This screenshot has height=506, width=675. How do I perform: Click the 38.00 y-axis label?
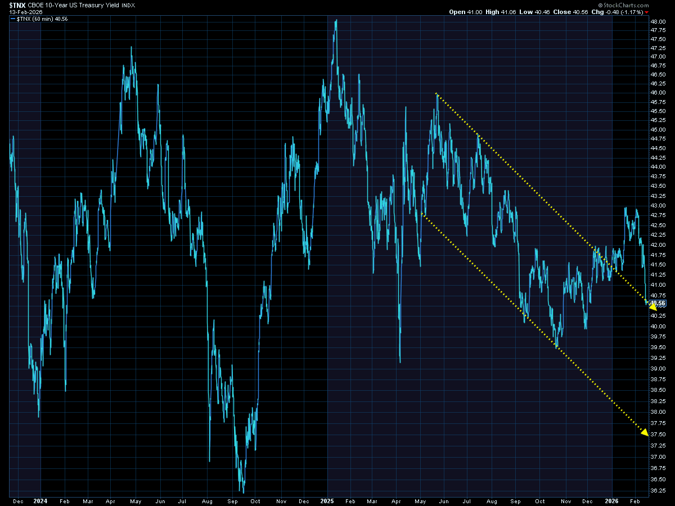pos(659,412)
